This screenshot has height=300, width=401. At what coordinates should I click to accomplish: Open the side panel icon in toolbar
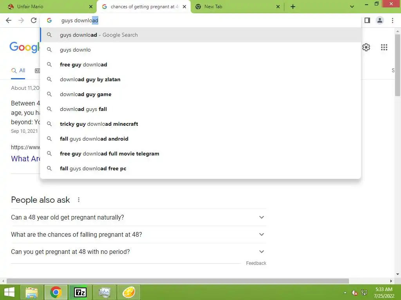(367, 20)
